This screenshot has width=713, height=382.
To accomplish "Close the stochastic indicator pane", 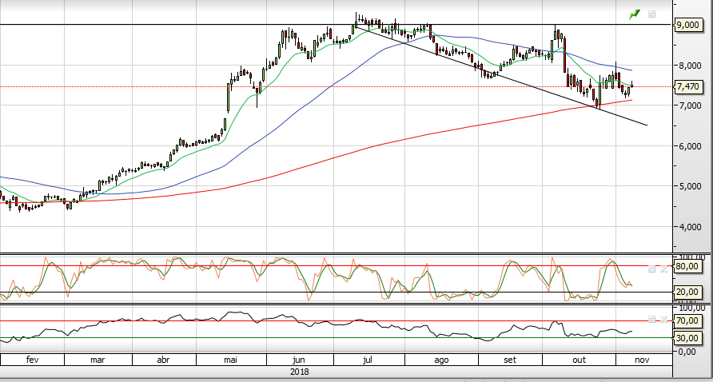I will [663, 270].
